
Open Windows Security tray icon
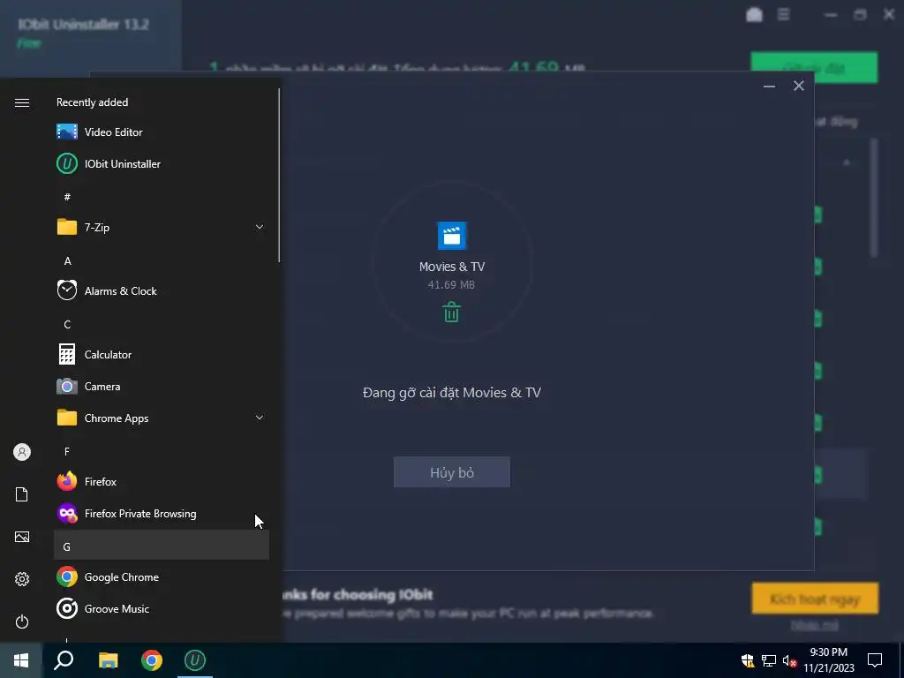(x=748, y=660)
